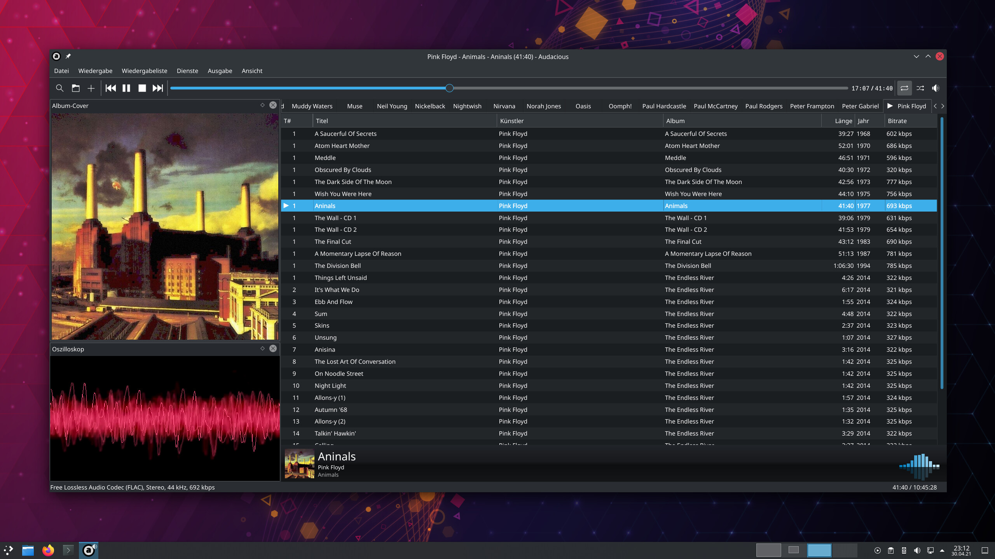Open the Ausgabe menu
This screenshot has width=995, height=559.
pos(220,71)
